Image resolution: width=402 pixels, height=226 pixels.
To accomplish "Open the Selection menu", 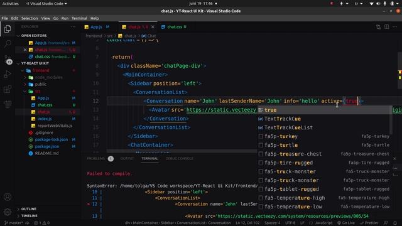I will click(30, 18).
